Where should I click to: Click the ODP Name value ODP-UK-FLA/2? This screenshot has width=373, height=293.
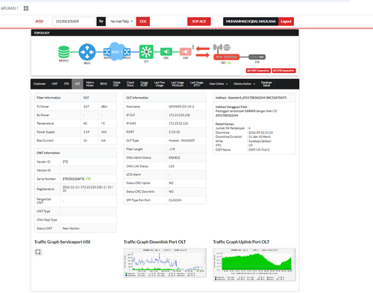[x=259, y=150]
